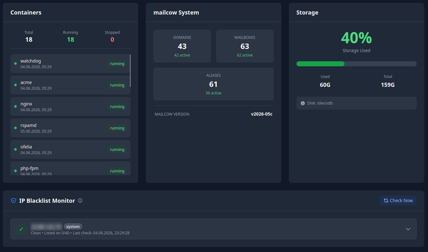Viewport: 428px width, 252px height.
Task: Click the info icon beside IP Blacklist Monitor
Action: coord(80,201)
